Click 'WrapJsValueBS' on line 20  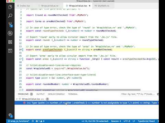pyautogui.click(x=42, y=69)
